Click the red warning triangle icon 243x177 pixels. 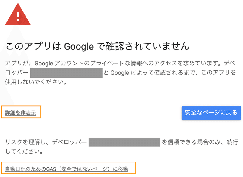point(18,15)
